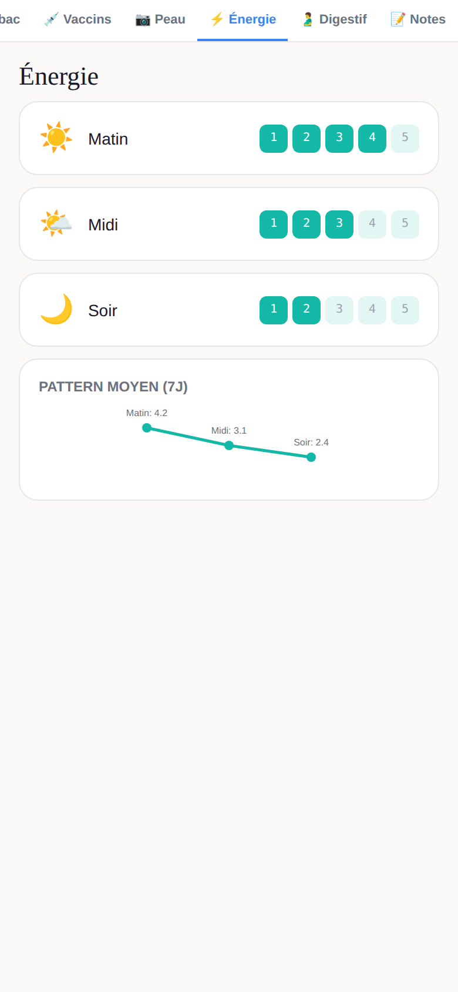The width and height of the screenshot is (458, 992).
Task: Set Soir energy level to 5
Action: click(405, 310)
